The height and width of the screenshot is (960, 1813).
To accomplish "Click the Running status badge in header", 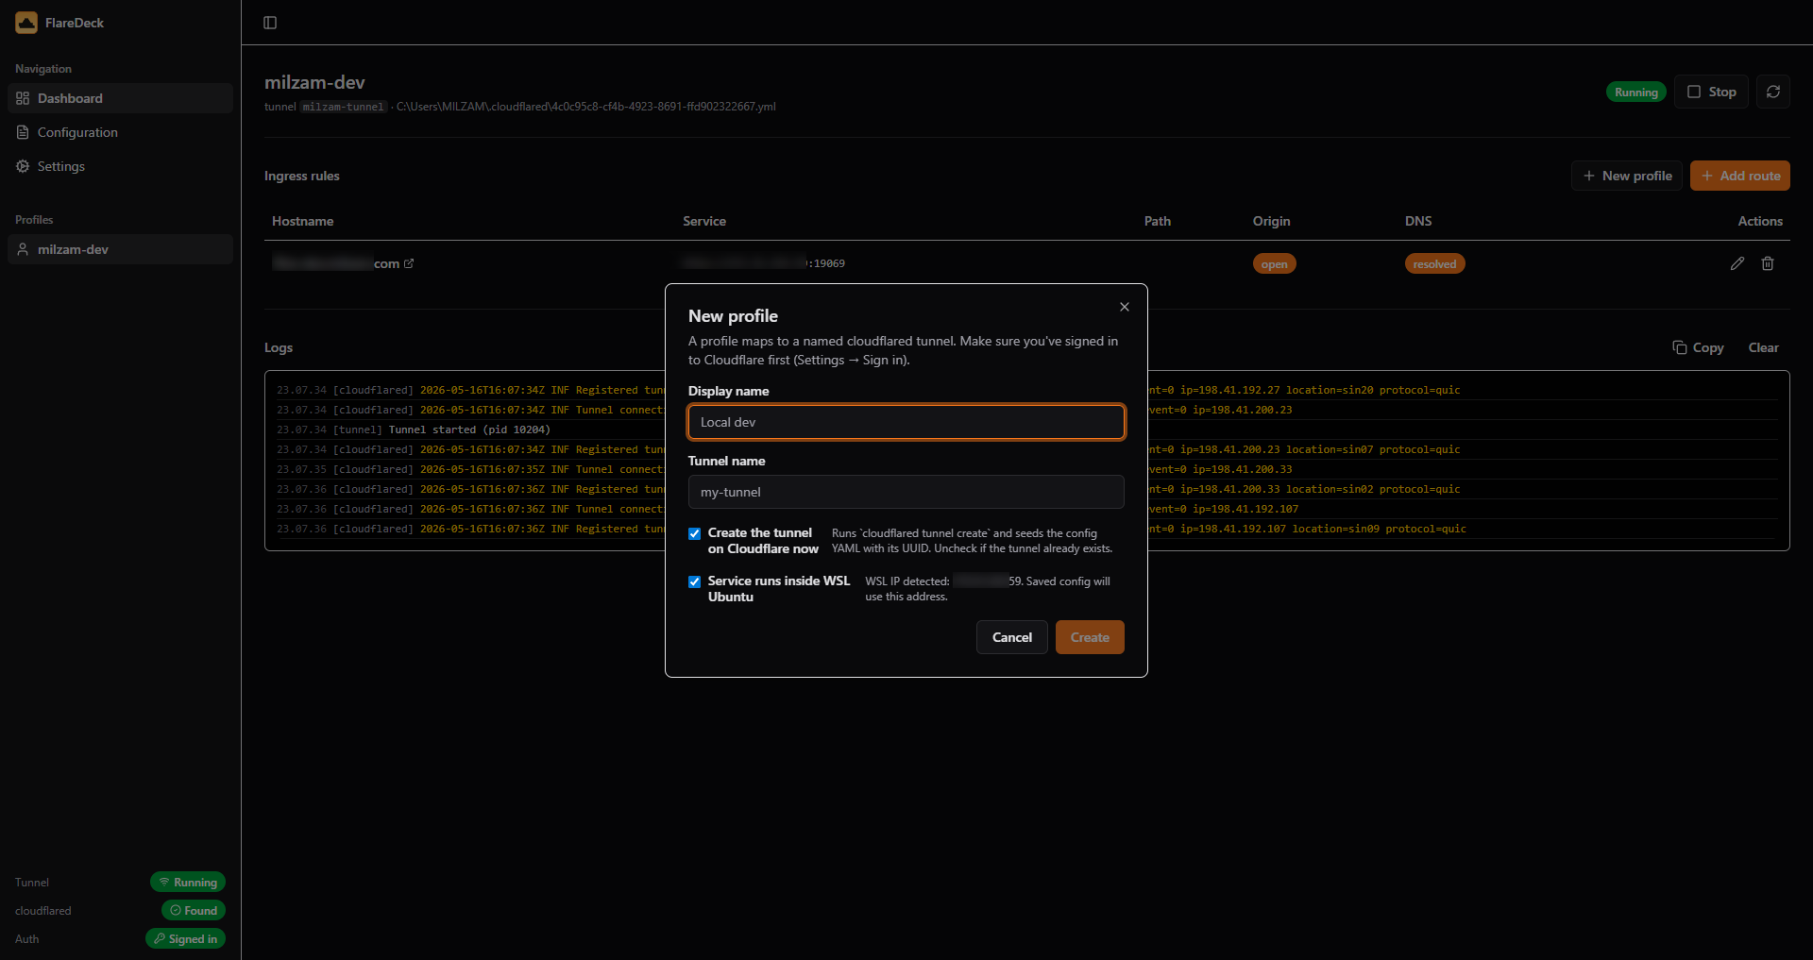I will point(1636,92).
